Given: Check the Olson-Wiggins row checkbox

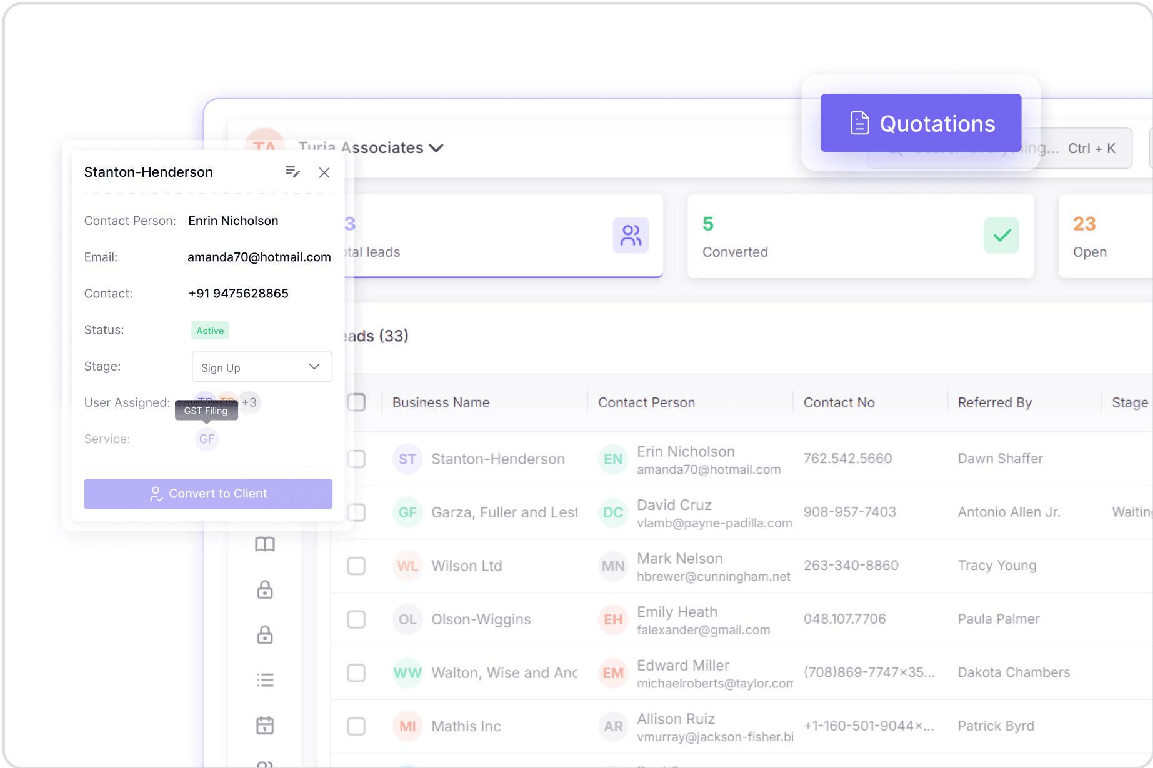Looking at the screenshot, I should [x=356, y=619].
